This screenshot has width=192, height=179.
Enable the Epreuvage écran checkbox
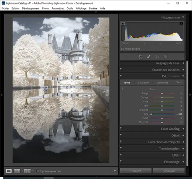pos(38,171)
